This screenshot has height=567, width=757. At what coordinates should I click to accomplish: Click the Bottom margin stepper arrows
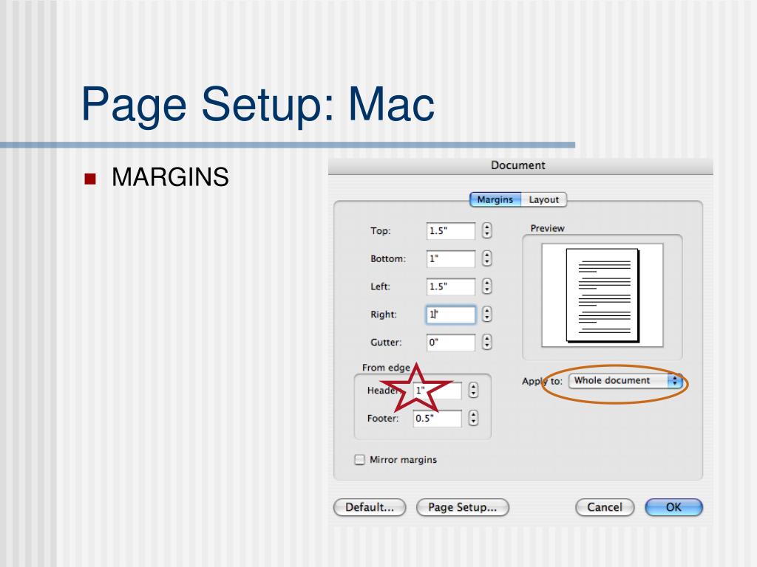coord(487,259)
